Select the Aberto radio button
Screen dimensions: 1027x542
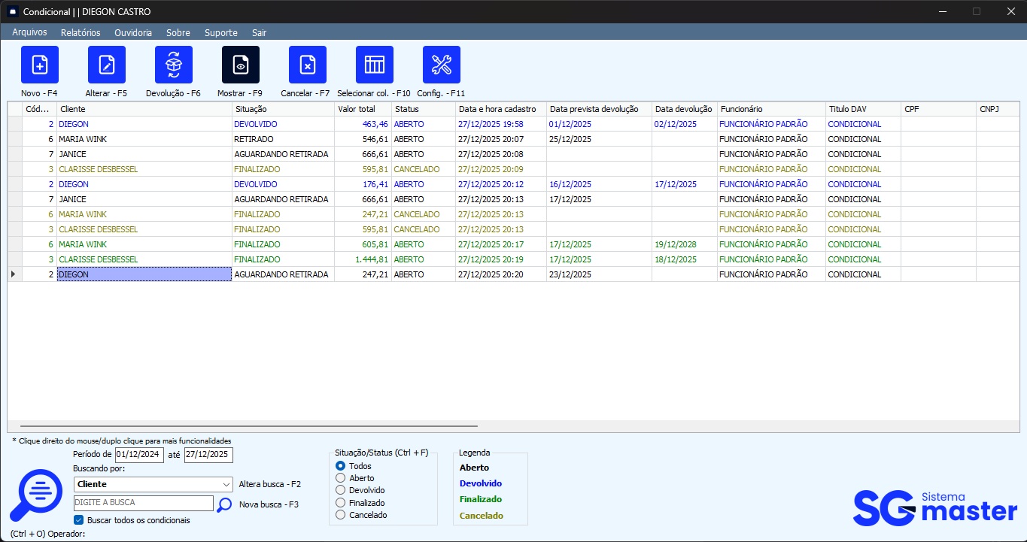tap(341, 478)
